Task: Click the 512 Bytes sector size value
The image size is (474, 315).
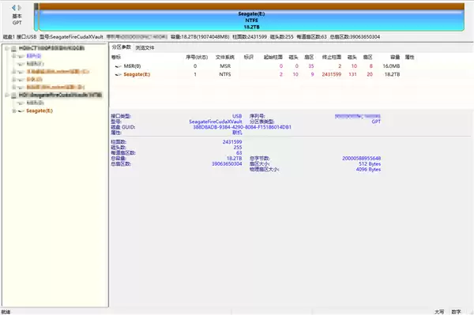Action: tap(370, 164)
